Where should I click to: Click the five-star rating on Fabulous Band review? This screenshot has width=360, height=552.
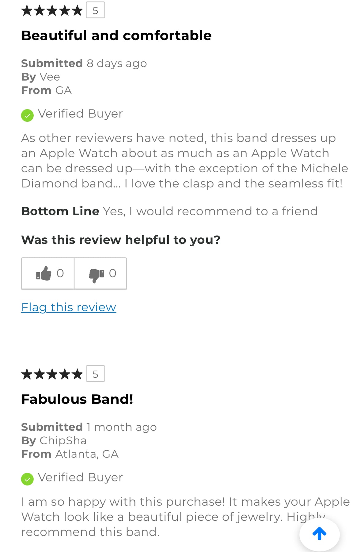point(52,374)
